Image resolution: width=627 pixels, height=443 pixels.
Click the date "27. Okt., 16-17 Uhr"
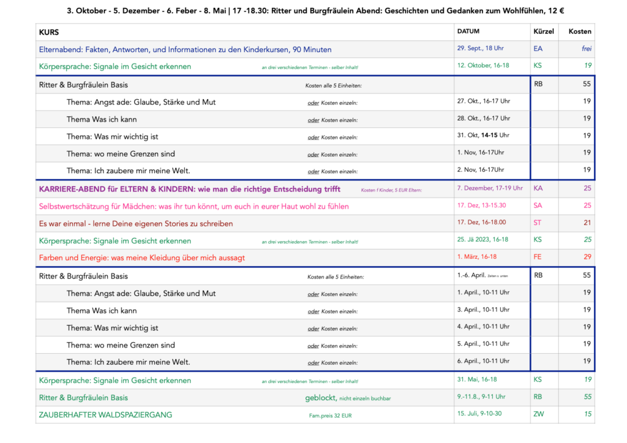tap(484, 101)
